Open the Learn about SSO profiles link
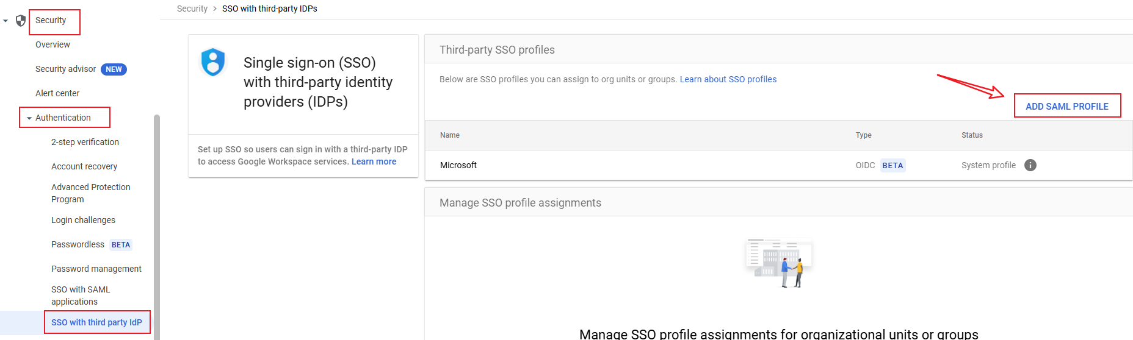 (728, 79)
